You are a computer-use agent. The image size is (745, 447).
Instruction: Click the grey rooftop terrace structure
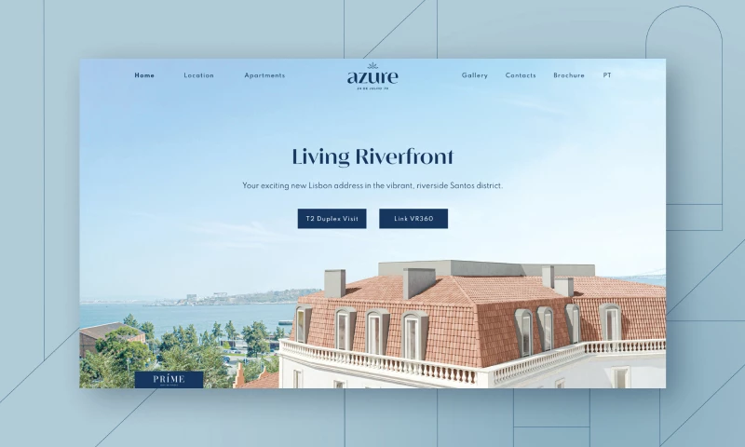point(484,268)
